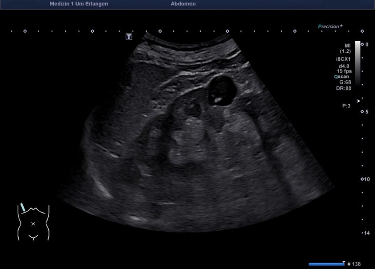This screenshot has height=269, width=375.
Task: Click the i8CX1 transducer label
Action: coord(343,59)
